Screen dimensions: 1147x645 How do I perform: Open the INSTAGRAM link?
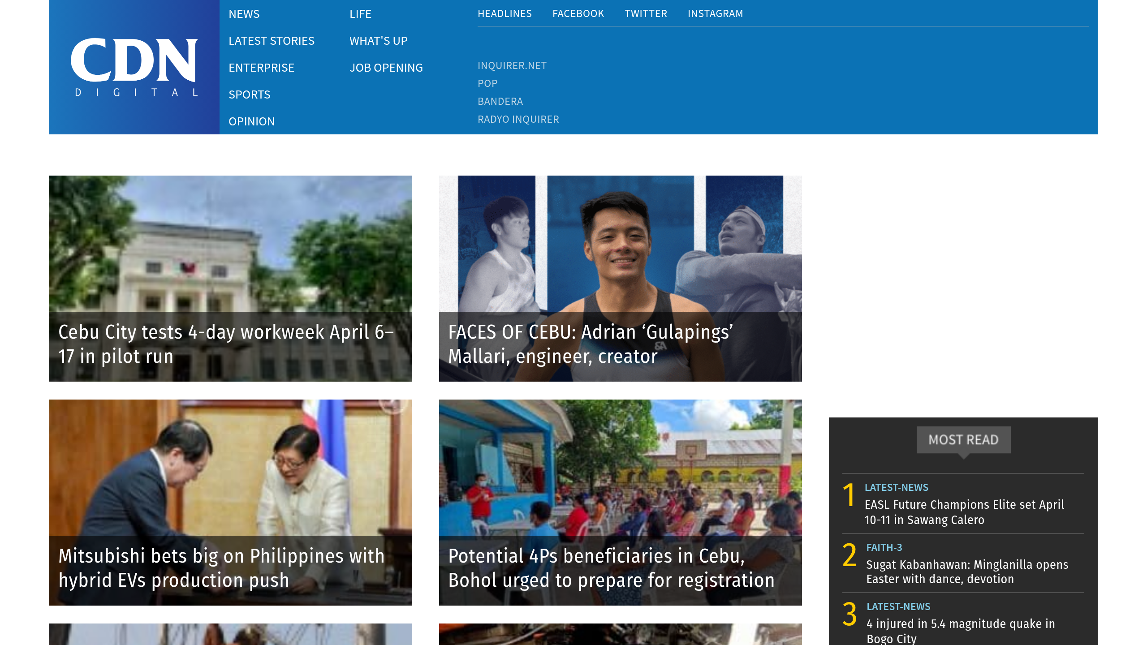715,13
